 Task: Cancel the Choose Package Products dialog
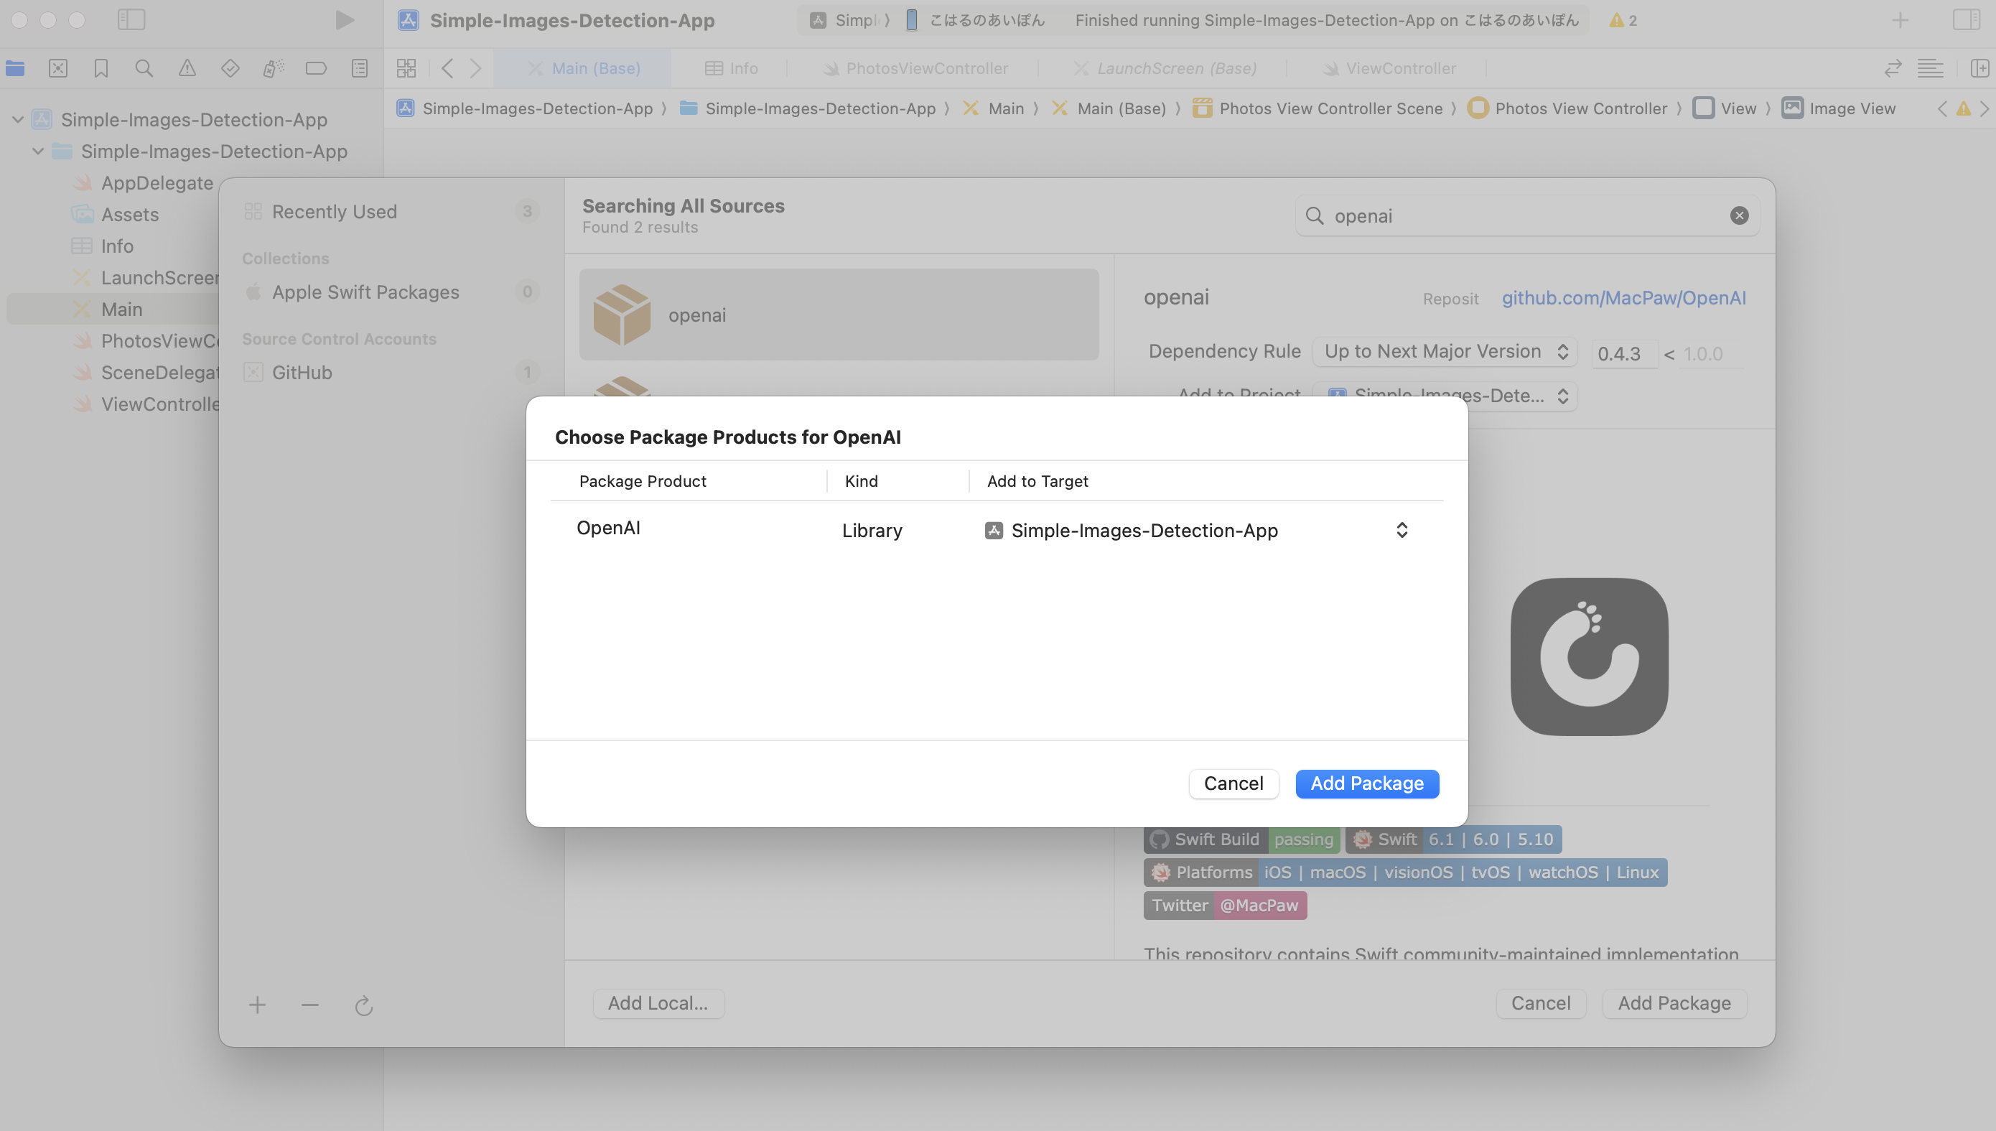pyautogui.click(x=1233, y=783)
